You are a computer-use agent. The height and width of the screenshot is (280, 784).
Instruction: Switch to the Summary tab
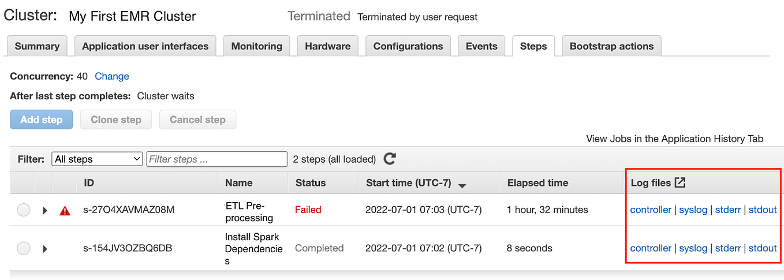[37, 46]
